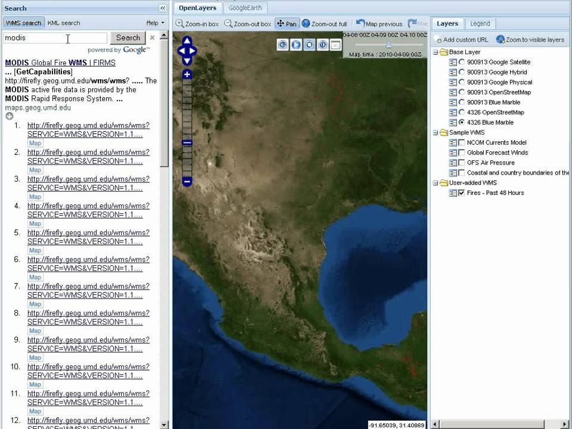Open layer options icon for 900913 Google Satellite
This screenshot has width=572, height=429.
coord(453,63)
